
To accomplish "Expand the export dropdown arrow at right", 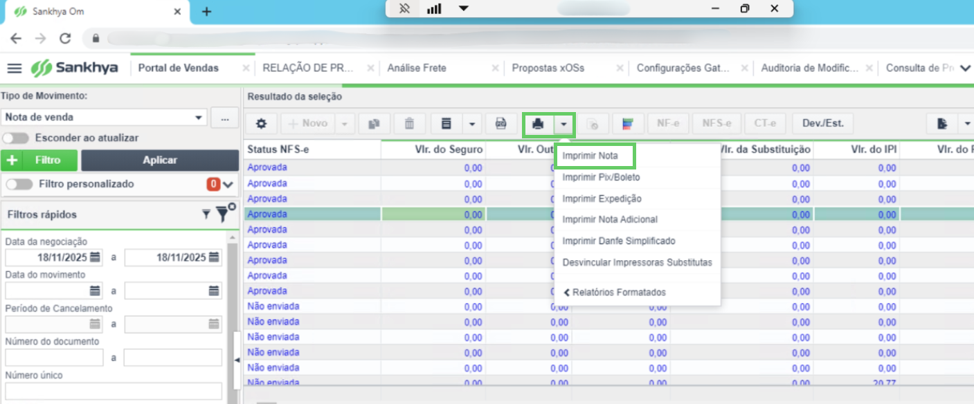I will [x=966, y=124].
